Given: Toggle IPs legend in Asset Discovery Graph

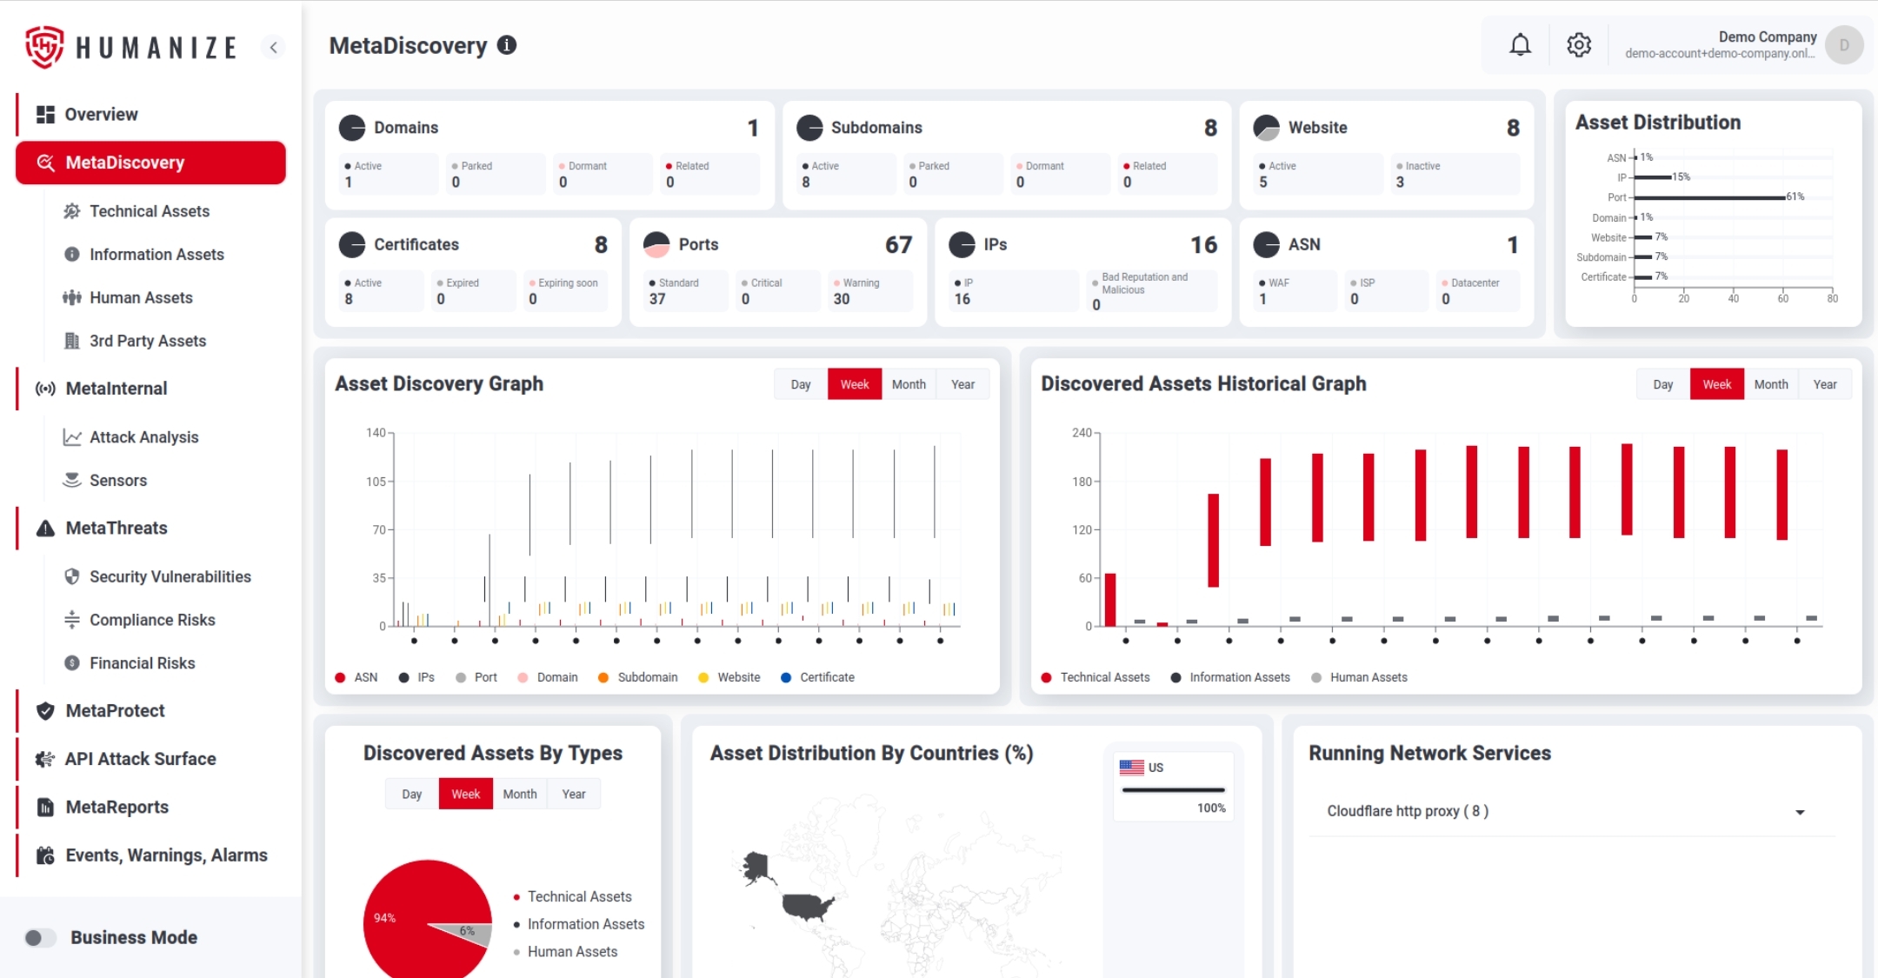Looking at the screenshot, I should point(416,677).
